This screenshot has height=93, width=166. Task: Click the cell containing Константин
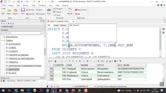click(x=89, y=69)
